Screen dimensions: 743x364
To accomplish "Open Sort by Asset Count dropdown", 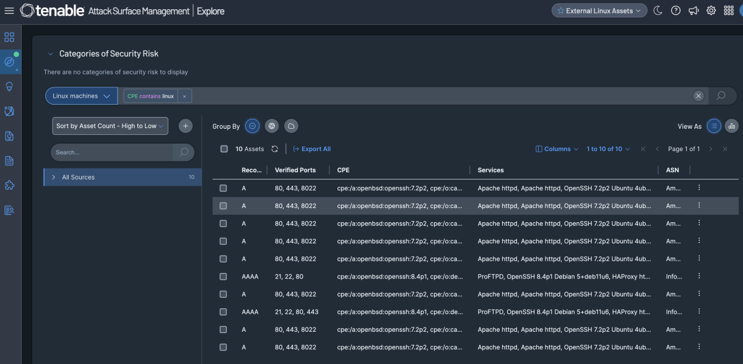I will (110, 126).
